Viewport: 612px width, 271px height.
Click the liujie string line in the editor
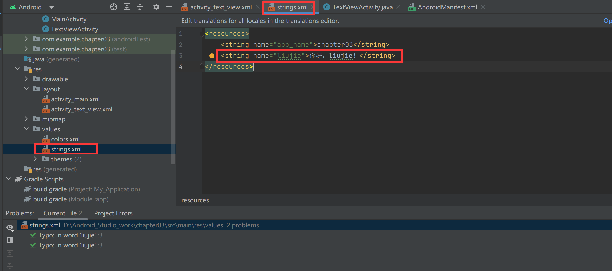tap(308, 56)
